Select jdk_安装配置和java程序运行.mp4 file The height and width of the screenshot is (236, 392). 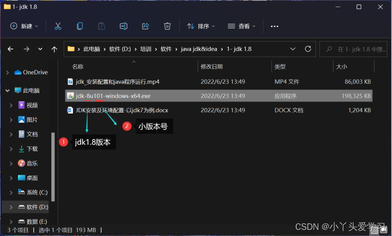(117, 81)
